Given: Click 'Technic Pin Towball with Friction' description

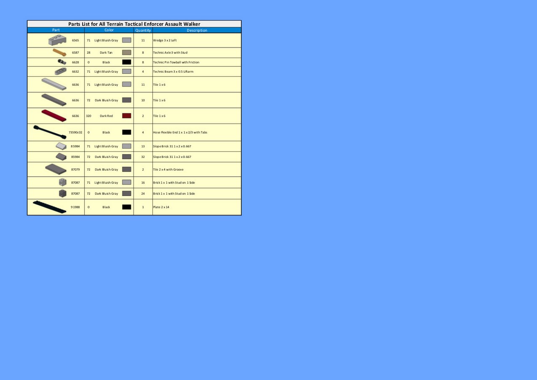Looking at the screenshot, I should coord(176,62).
